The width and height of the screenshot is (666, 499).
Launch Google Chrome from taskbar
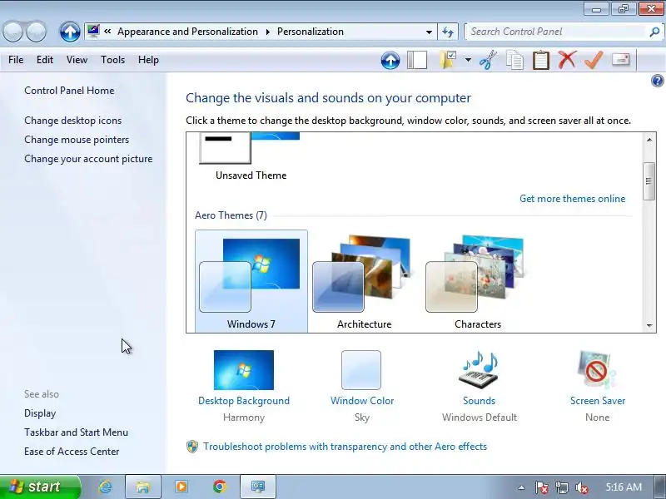click(220, 487)
